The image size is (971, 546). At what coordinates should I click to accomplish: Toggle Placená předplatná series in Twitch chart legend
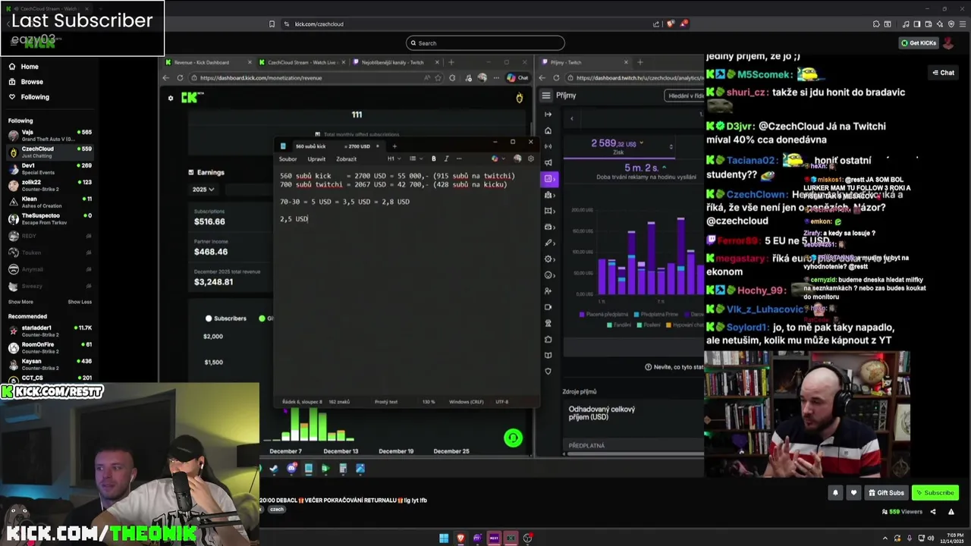[x=605, y=314]
